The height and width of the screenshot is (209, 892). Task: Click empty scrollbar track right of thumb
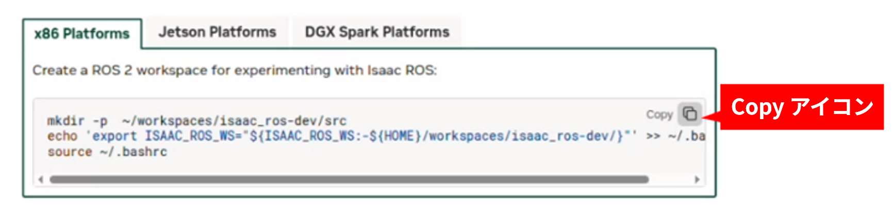(x=670, y=180)
